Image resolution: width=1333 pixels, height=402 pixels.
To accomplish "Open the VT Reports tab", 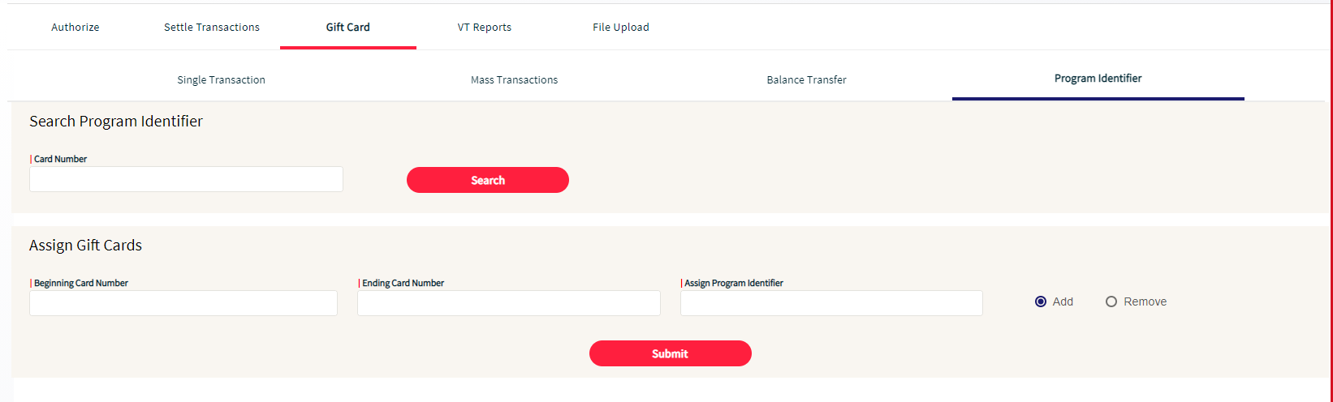I will tap(485, 27).
